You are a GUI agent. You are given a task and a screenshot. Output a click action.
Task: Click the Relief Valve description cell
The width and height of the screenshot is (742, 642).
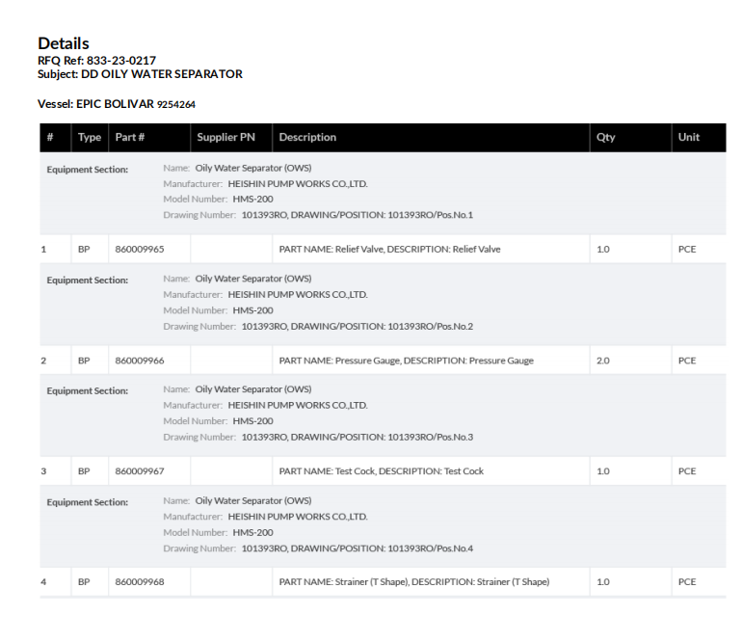pos(389,250)
